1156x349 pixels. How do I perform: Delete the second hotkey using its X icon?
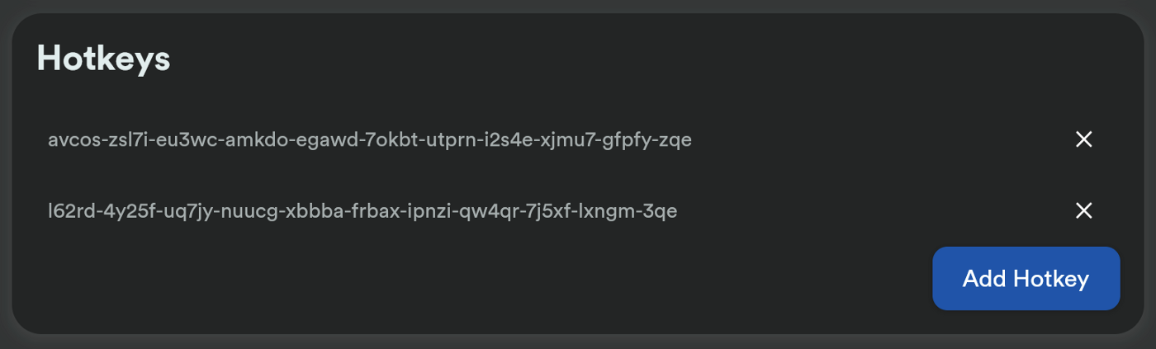tap(1084, 211)
